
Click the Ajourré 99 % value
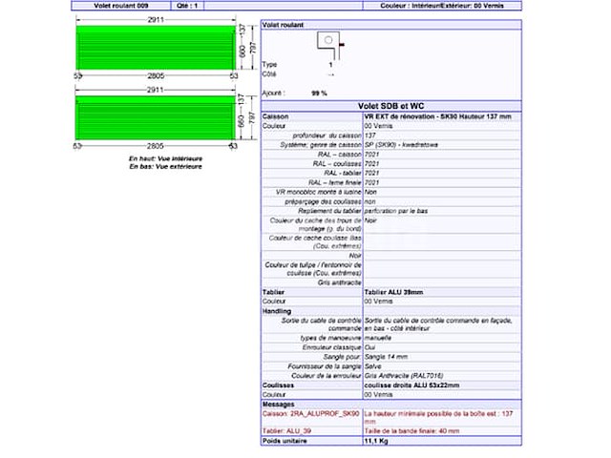(319, 93)
